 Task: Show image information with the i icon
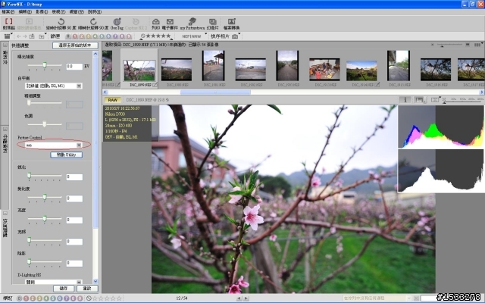point(405,99)
